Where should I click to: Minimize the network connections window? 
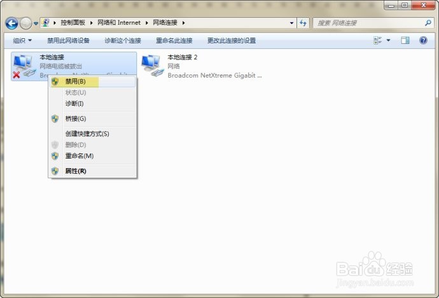[x=391, y=5]
